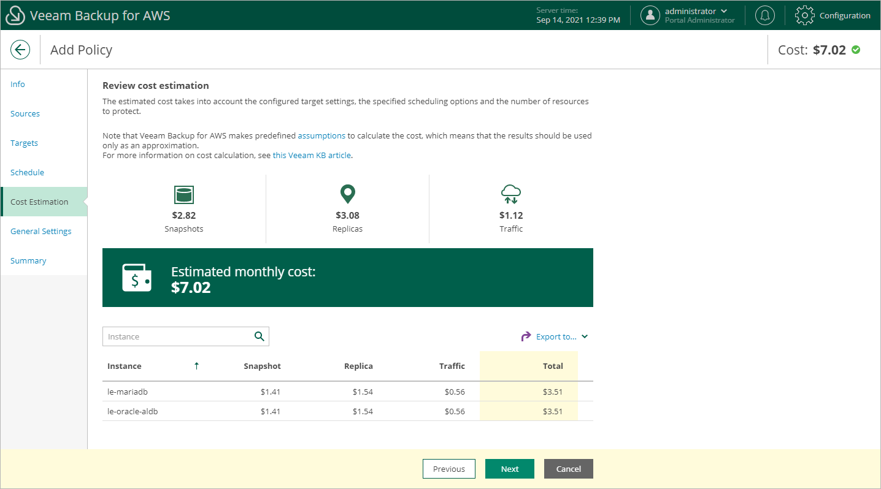881x489 pixels.
Task: Click the $1.41 snapshot cost for le-oracle-aldb
Action: click(271, 411)
